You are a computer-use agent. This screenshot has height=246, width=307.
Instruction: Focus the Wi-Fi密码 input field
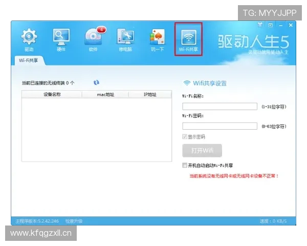220,126
